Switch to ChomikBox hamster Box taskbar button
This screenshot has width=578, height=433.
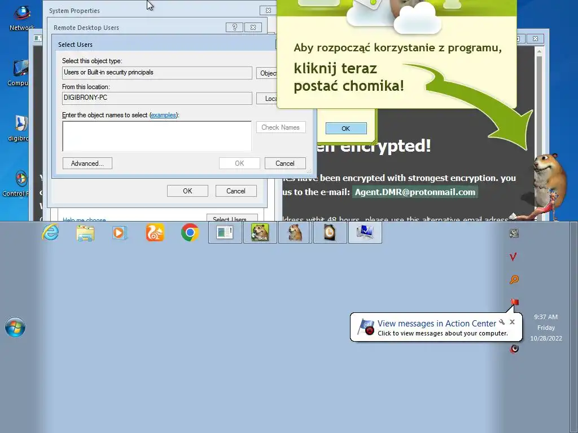(x=260, y=233)
